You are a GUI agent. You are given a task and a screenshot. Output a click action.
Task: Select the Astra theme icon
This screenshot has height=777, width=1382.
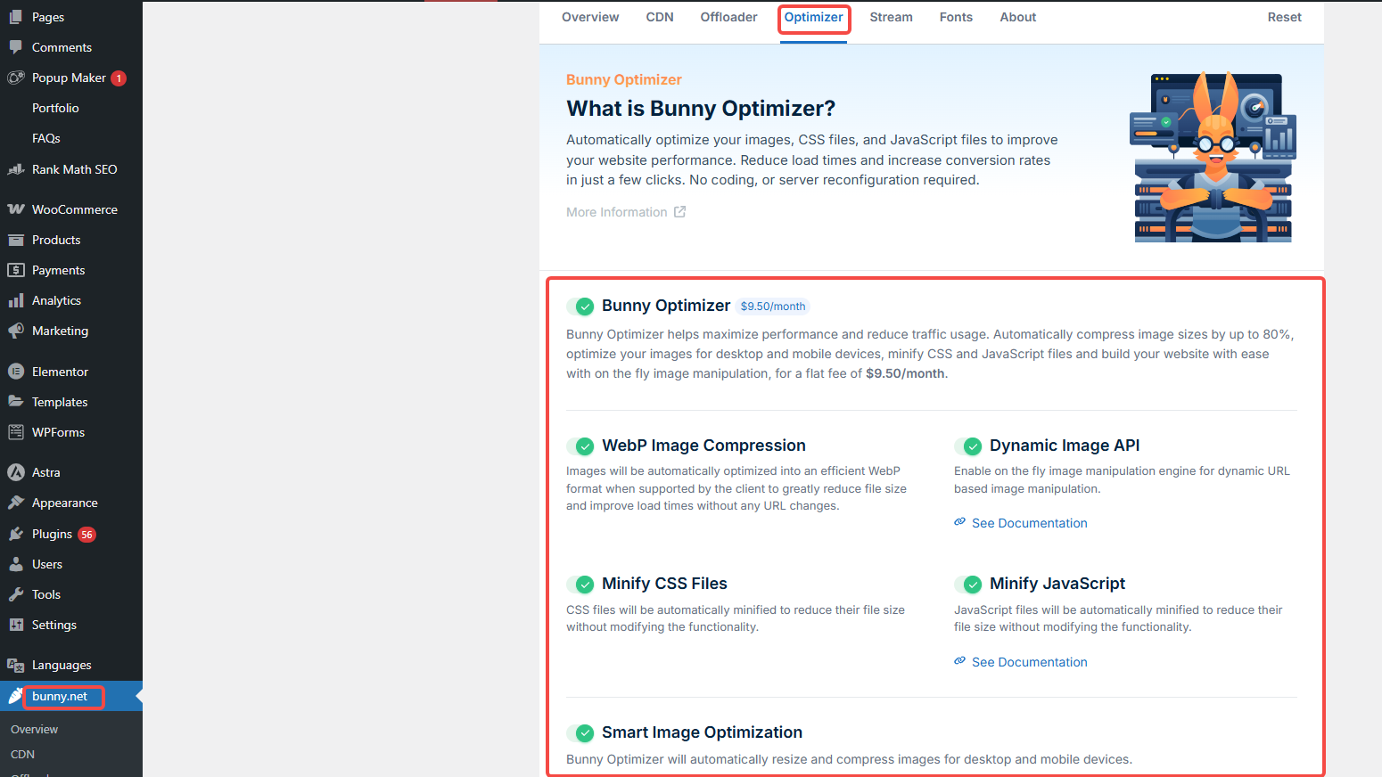coord(14,471)
